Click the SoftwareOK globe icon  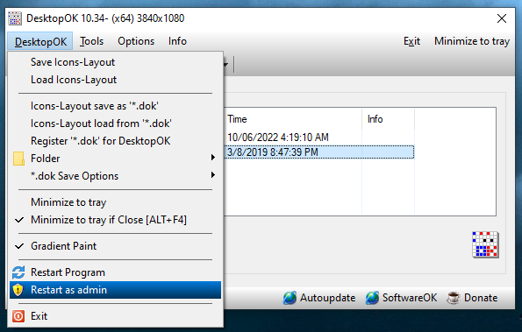pos(372,298)
